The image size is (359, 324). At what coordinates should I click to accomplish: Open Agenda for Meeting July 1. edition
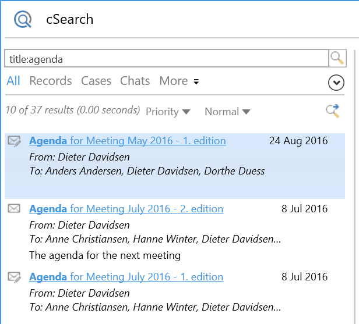[126, 277]
